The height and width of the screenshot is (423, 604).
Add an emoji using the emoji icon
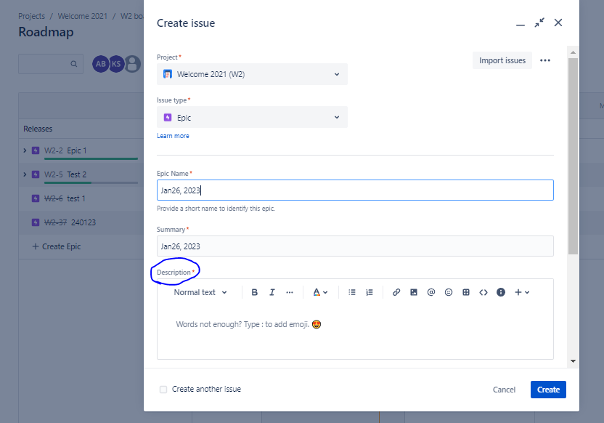pyautogui.click(x=448, y=292)
